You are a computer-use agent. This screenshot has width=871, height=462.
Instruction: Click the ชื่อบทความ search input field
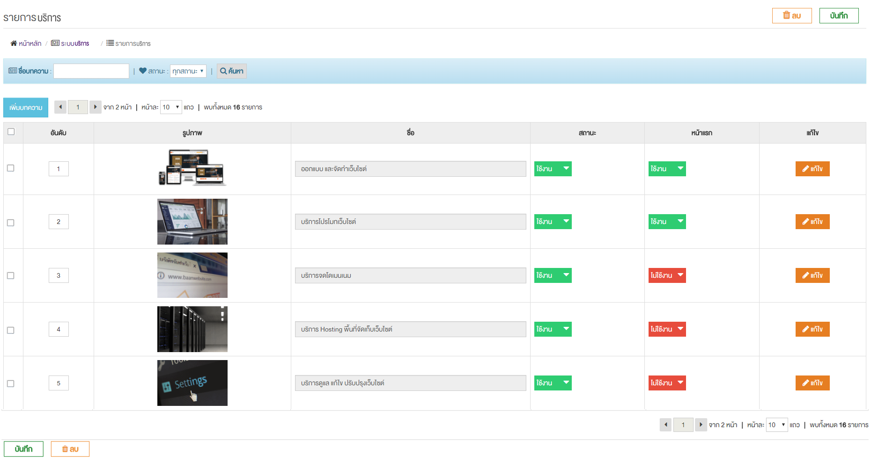coord(91,71)
